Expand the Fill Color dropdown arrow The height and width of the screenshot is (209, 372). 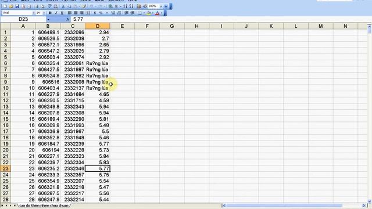[x=153, y=13]
